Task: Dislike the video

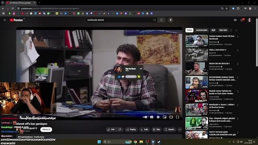Action: 120,130
